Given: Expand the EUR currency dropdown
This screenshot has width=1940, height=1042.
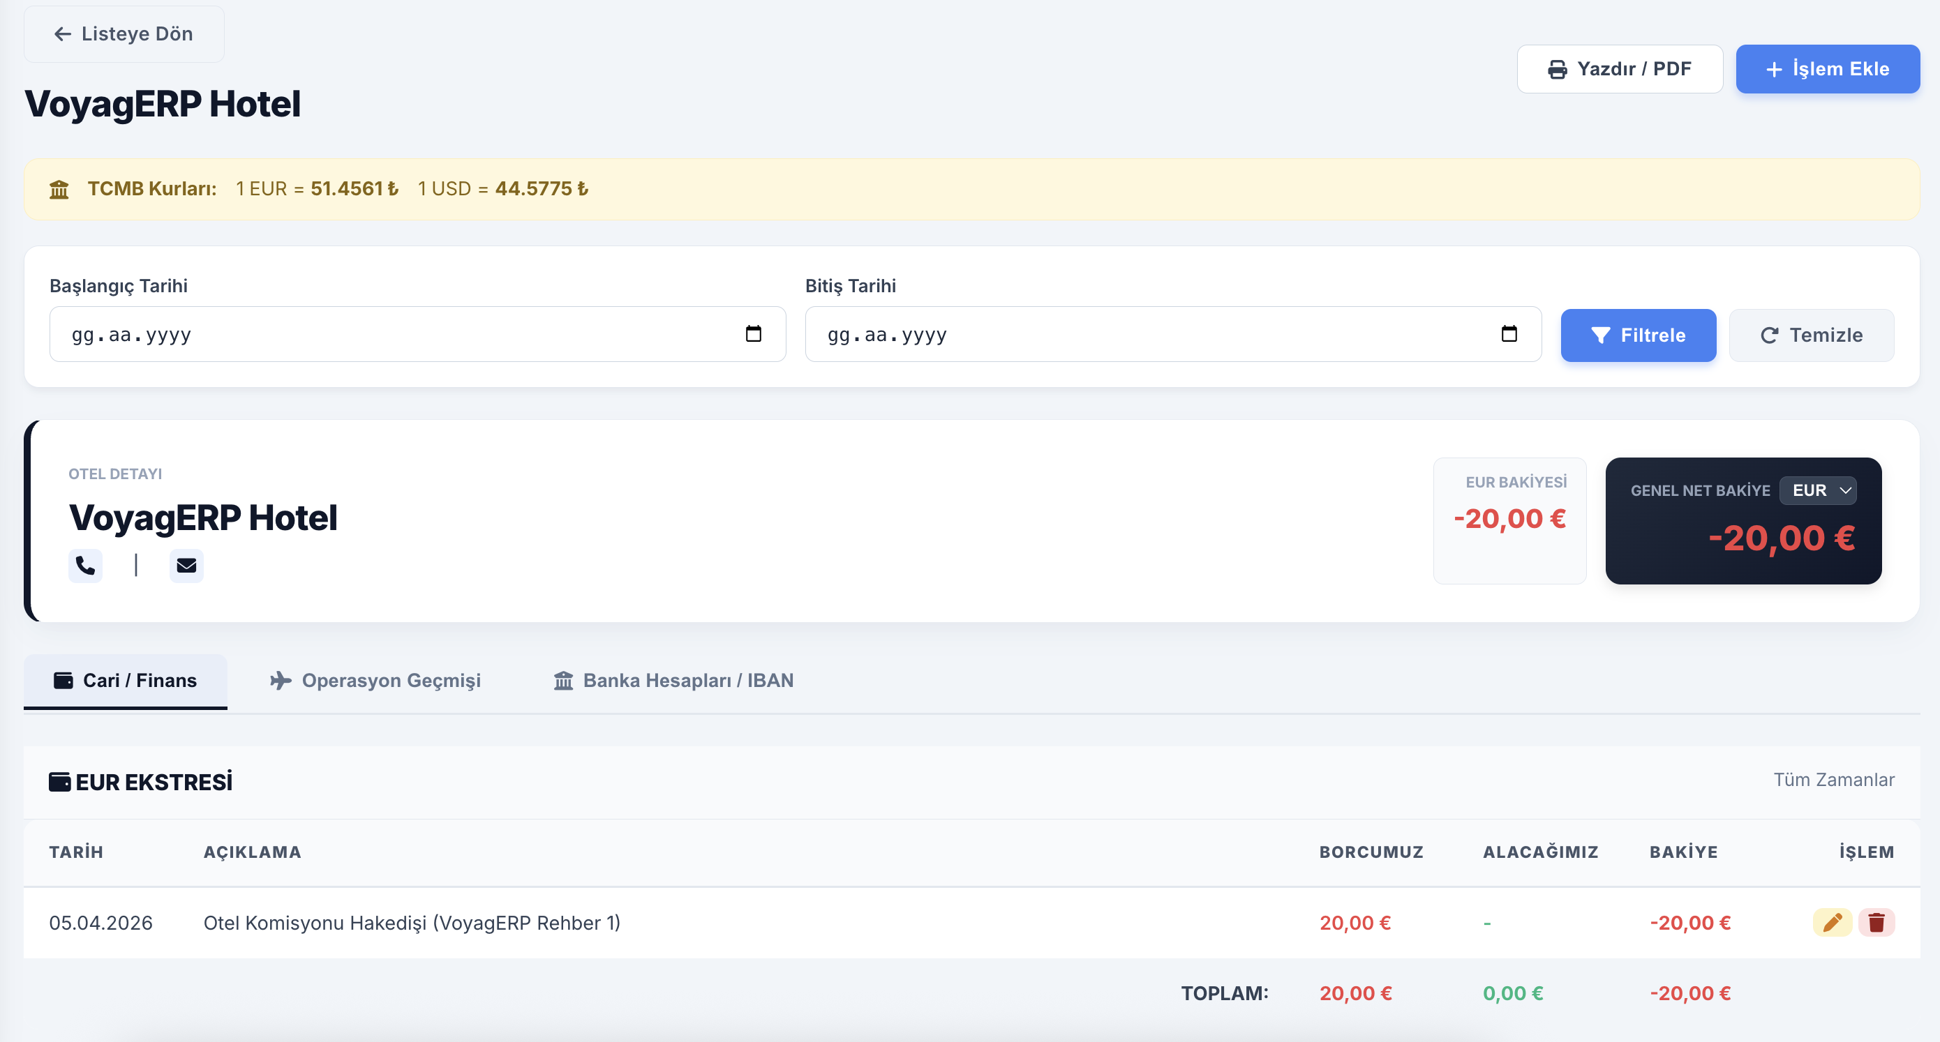Looking at the screenshot, I should (1817, 490).
